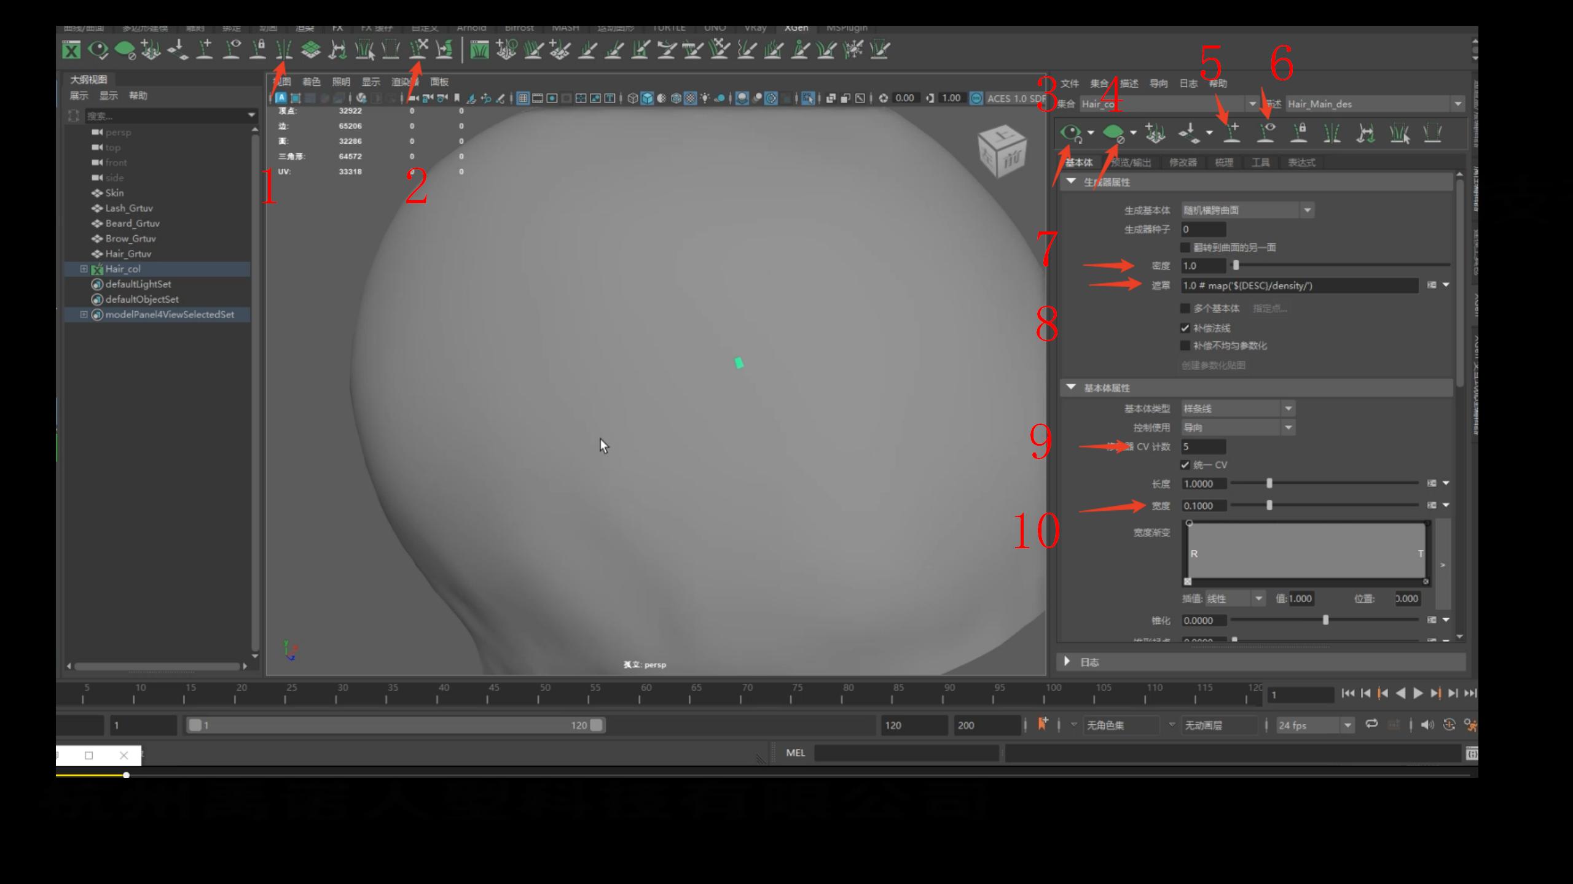Image resolution: width=1573 pixels, height=884 pixels.
Task: Click the 密度 density slider handle
Action: (x=1236, y=266)
